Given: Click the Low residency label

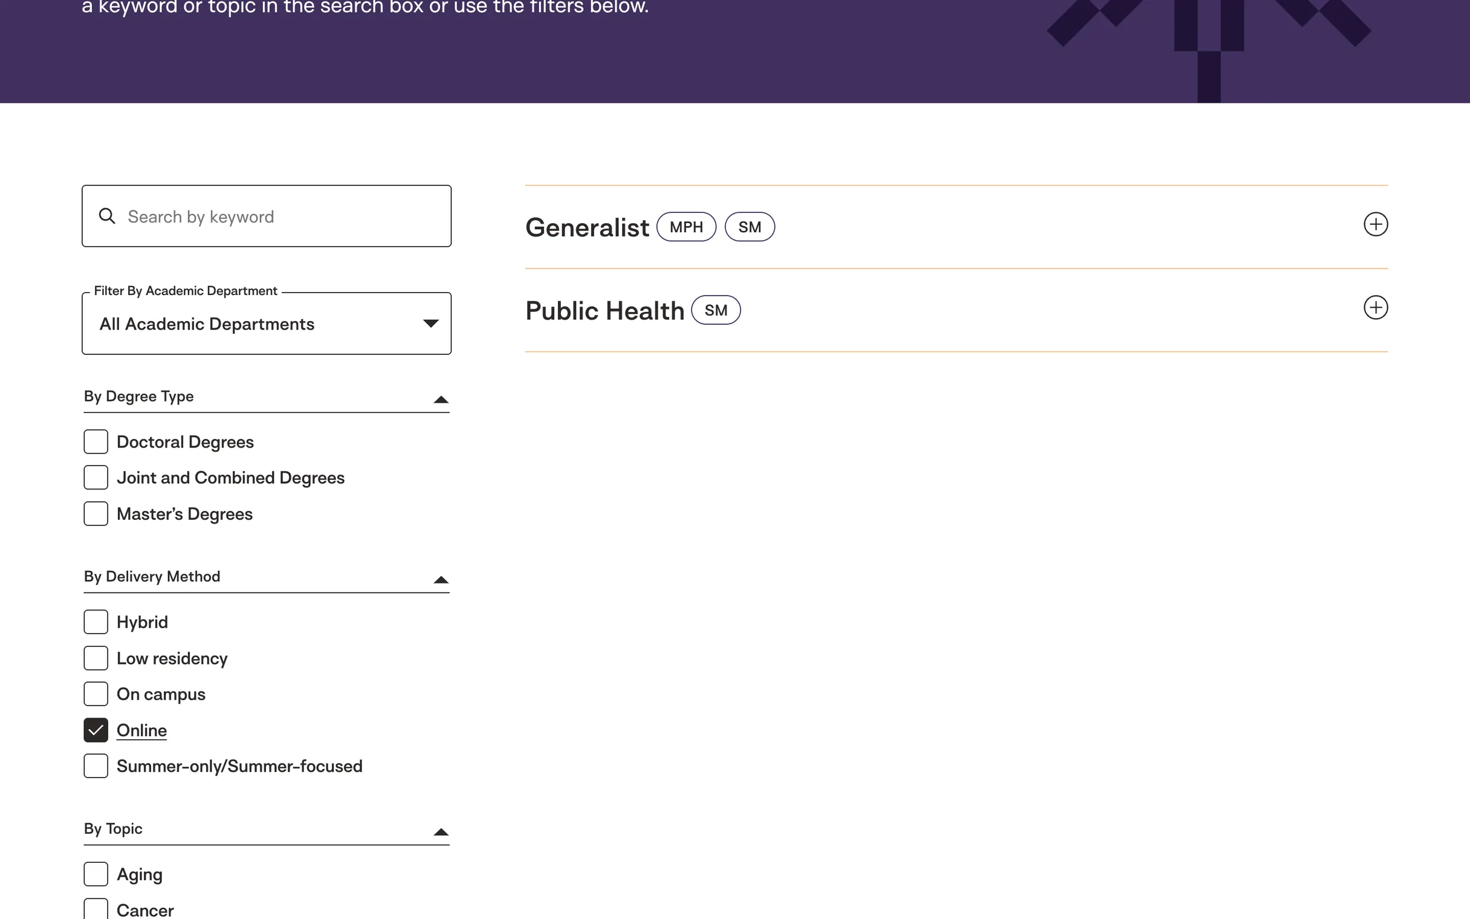Looking at the screenshot, I should pos(172,658).
